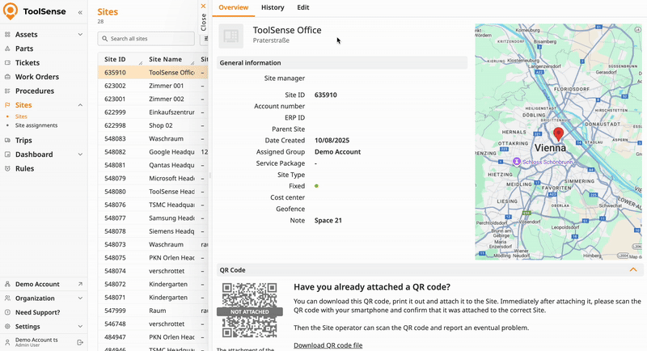Click the Settings gear icon
The height and width of the screenshot is (351, 647).
coord(7,326)
